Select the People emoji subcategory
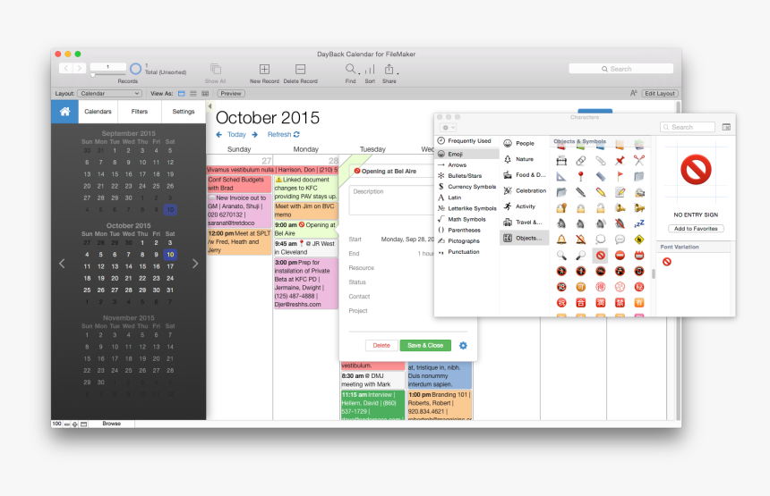Viewport: 770px width, 496px height. click(x=525, y=144)
